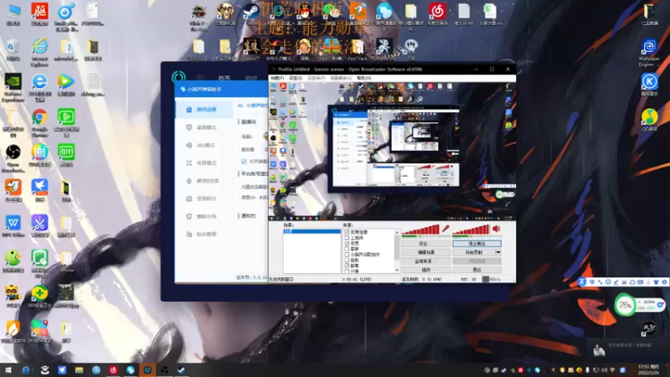Open 朗读&发言 in 小葫芦 sidebar
670x377 pixels.
coord(204,181)
